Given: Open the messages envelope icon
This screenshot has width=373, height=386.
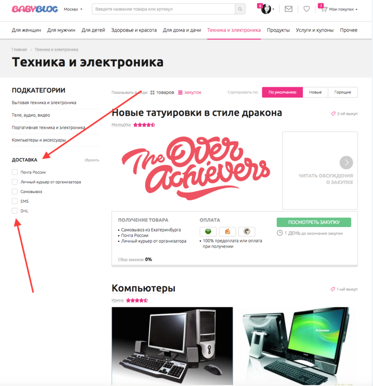Looking at the screenshot, I should click(x=289, y=9).
